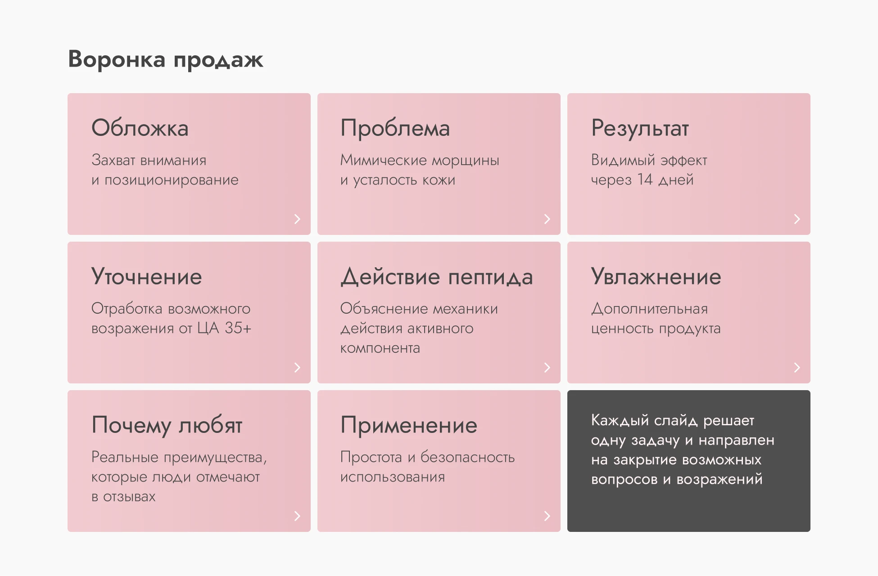
Task: Select the chevron on Почему любят
Action: (x=297, y=515)
